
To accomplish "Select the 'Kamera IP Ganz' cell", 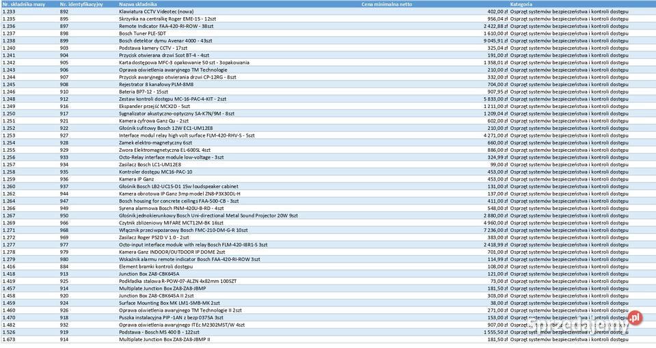I will click(x=137, y=179).
